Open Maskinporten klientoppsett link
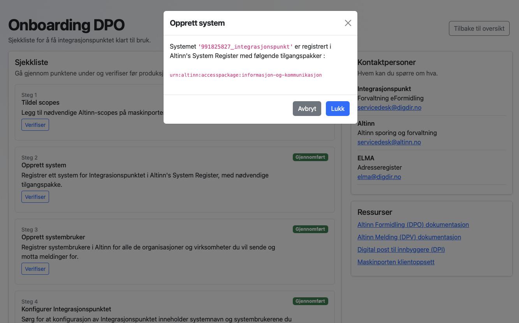The width and height of the screenshot is (519, 323). [x=396, y=262]
